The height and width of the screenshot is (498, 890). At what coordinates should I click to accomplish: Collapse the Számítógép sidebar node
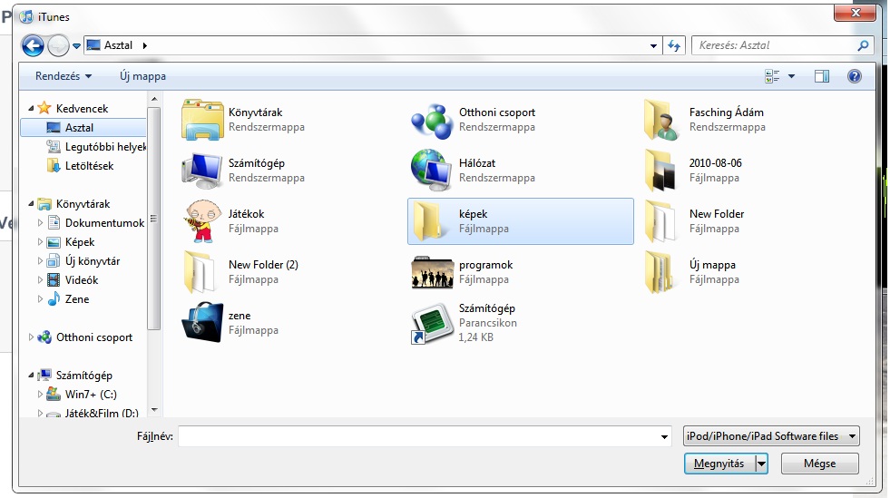click(x=31, y=375)
